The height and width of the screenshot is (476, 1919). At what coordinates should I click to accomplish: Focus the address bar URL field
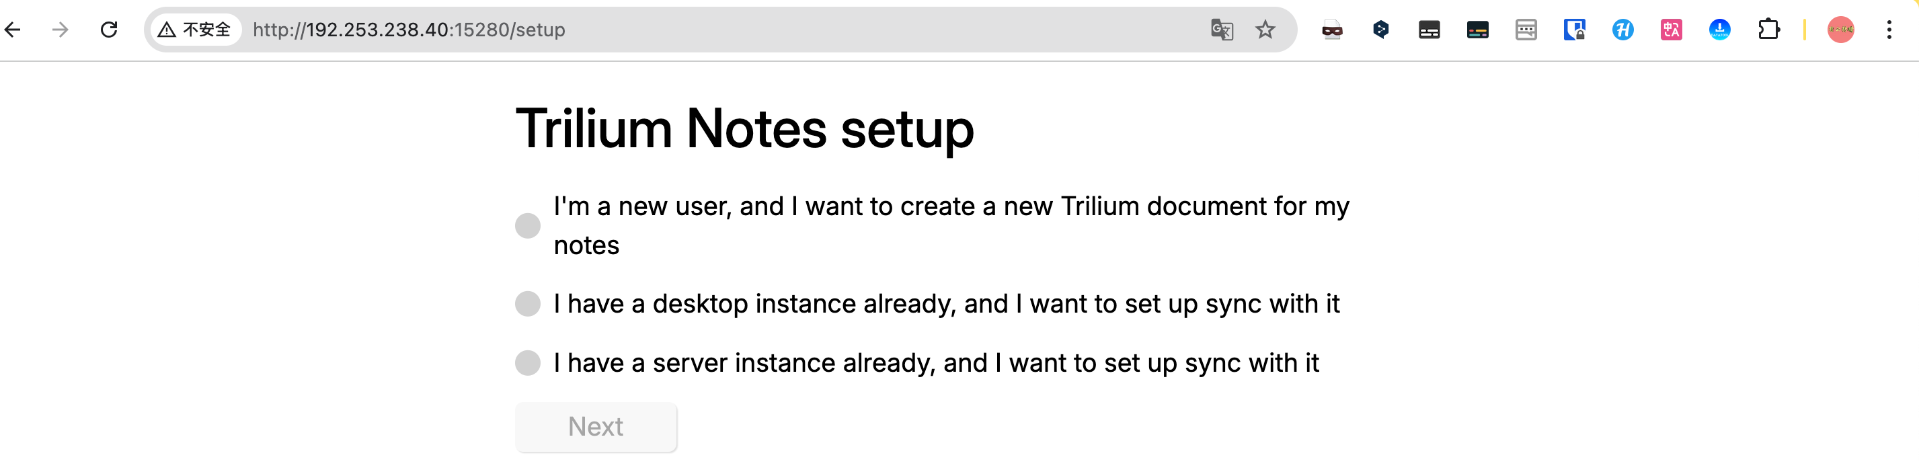670,30
